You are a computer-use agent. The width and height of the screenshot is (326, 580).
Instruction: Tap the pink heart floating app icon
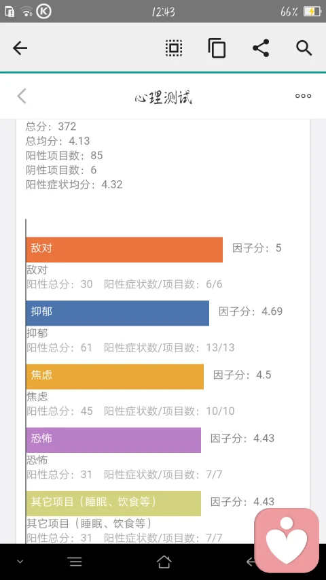click(x=287, y=540)
